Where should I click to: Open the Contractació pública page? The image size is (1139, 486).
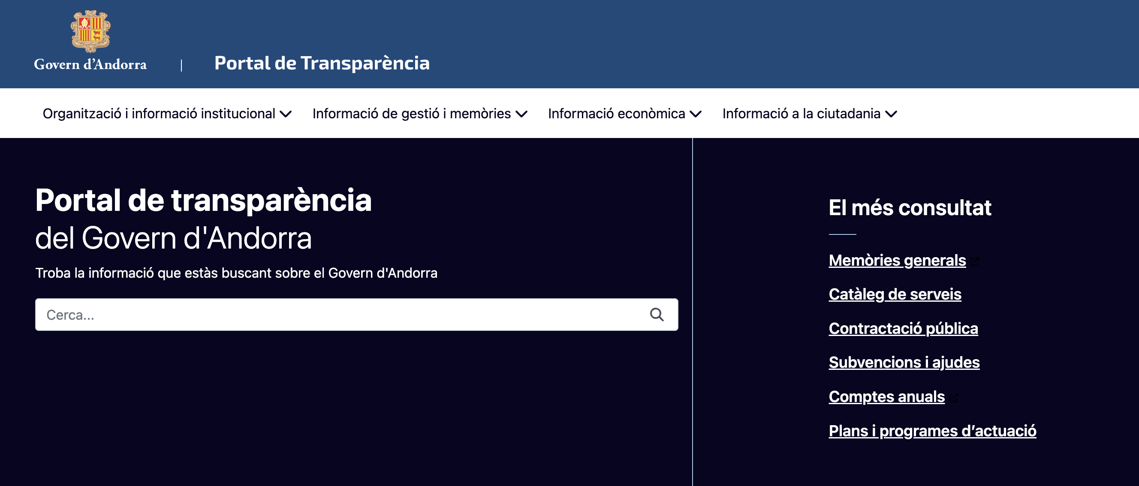(x=903, y=328)
